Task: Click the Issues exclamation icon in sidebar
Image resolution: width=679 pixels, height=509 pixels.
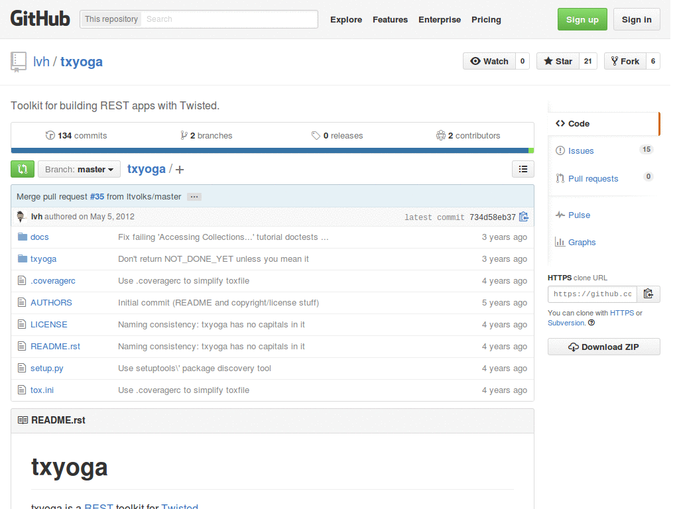Action: pyautogui.click(x=560, y=150)
